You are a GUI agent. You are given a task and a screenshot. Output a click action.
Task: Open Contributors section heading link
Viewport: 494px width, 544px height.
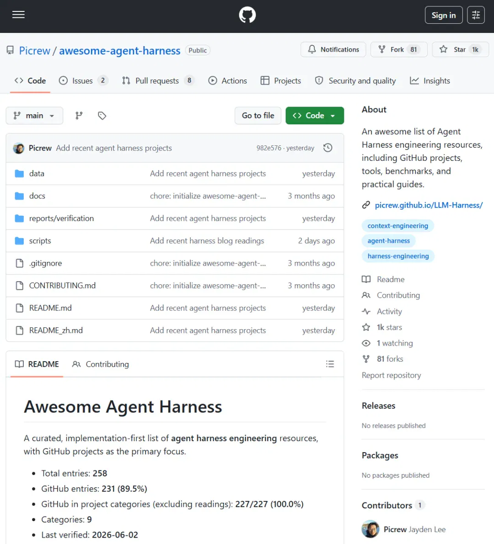387,505
